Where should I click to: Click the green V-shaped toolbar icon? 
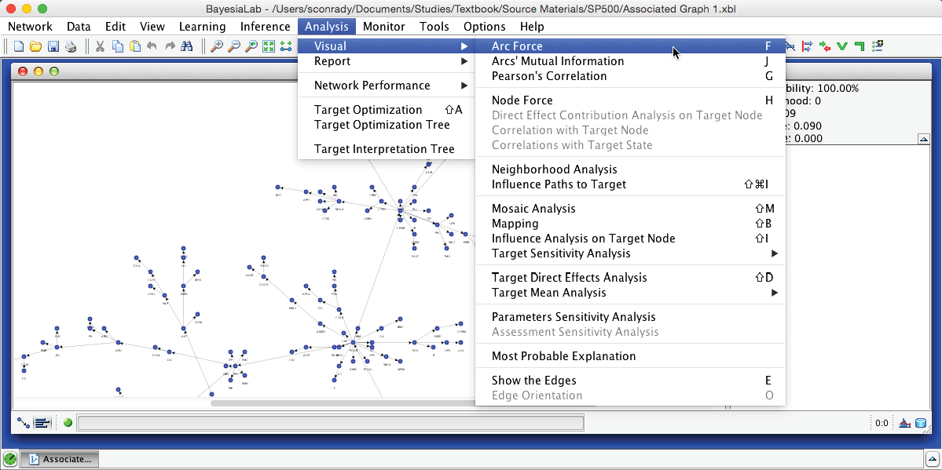842,46
